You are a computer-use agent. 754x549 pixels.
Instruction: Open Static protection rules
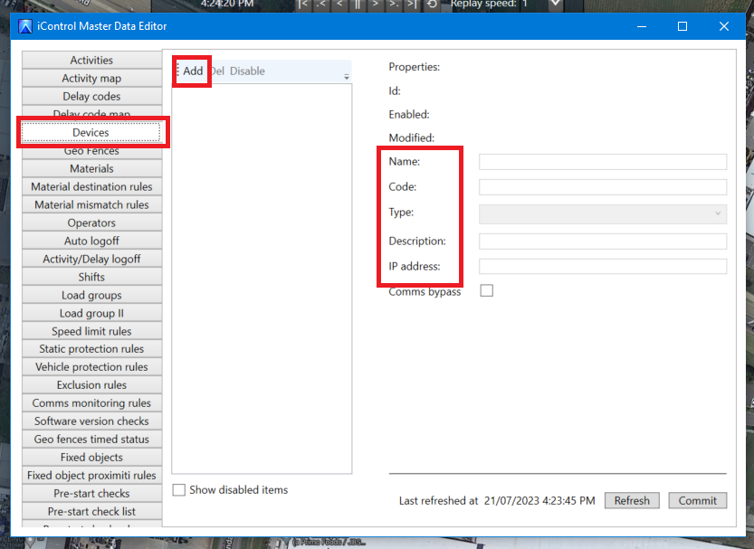pos(91,349)
